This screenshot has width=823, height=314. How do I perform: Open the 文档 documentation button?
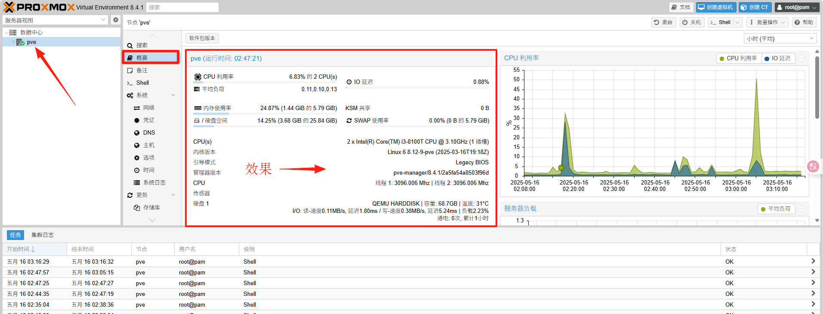681,7
